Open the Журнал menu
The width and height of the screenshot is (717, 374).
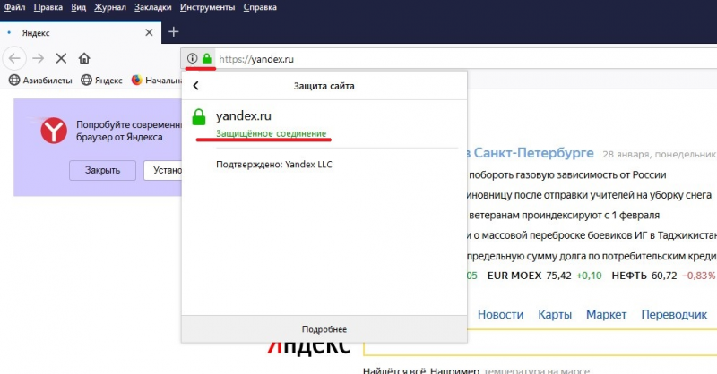[109, 7]
